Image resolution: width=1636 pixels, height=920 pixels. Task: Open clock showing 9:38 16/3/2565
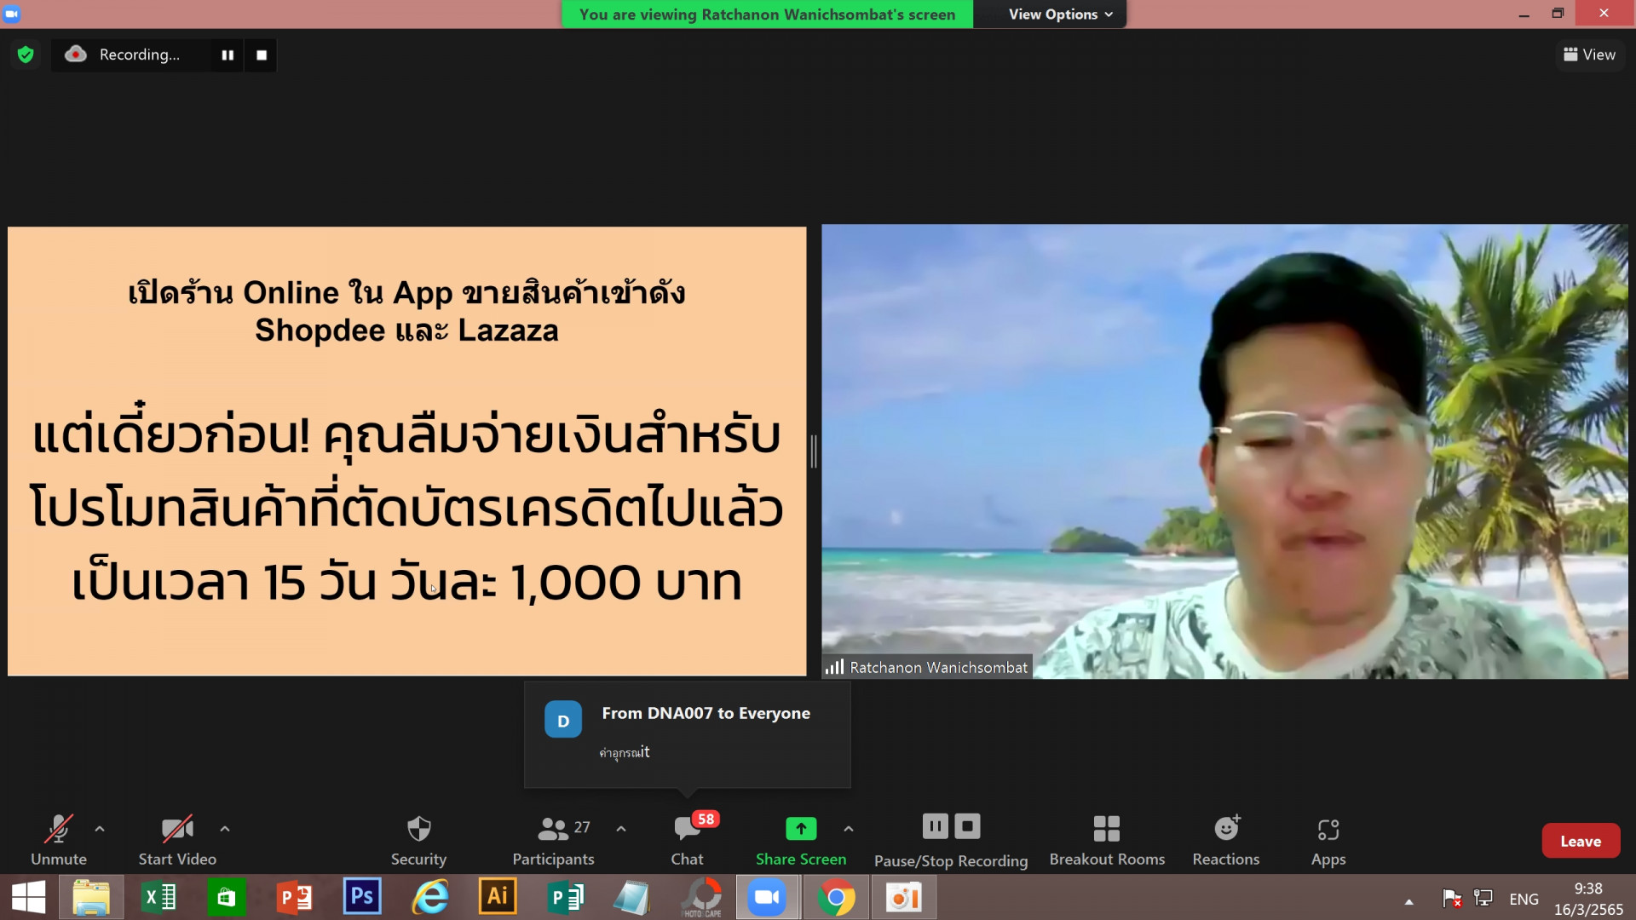pos(1588,899)
